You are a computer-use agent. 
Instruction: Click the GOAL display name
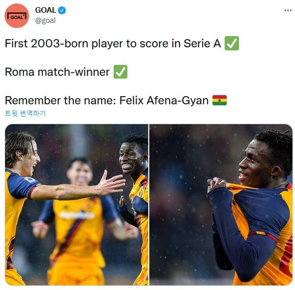click(x=46, y=10)
